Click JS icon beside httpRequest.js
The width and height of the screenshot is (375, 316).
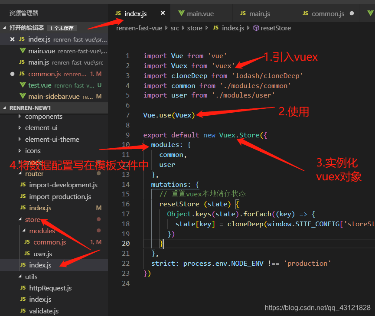(23, 288)
